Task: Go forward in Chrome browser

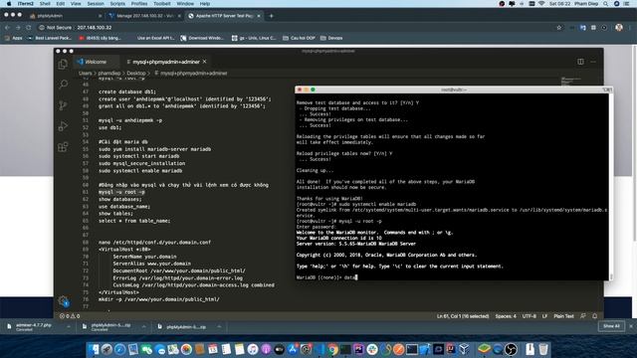Action: [x=18, y=27]
